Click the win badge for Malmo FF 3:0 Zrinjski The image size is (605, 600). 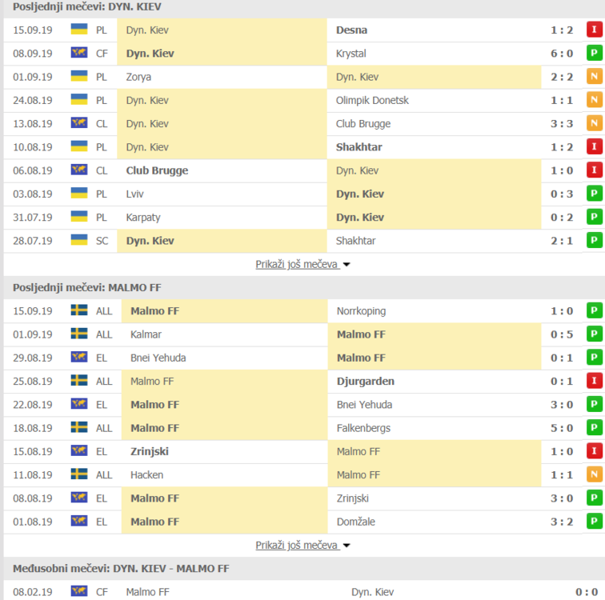pyautogui.click(x=594, y=498)
